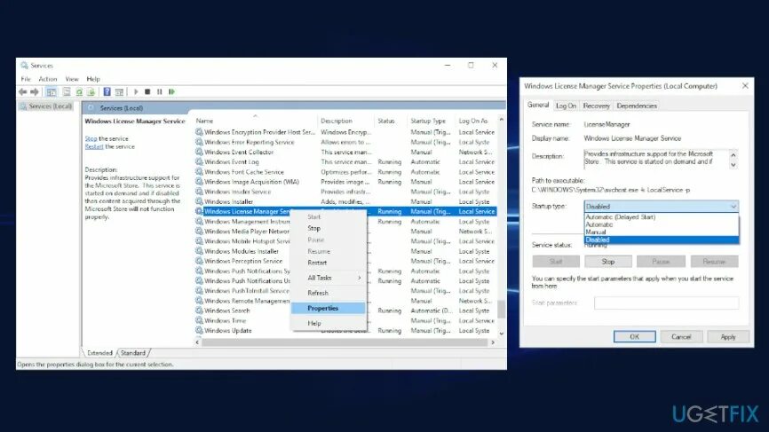Click the Forward arrow in Services toolbar
Viewport: 769px width, 432px height.
tap(35, 91)
